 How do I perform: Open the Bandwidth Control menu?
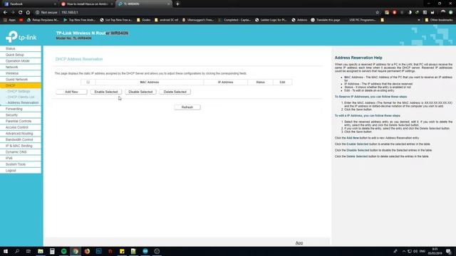point(21,139)
